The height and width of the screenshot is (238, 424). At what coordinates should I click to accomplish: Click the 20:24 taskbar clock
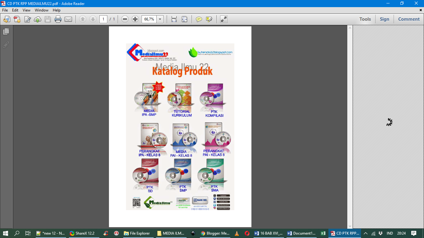[401, 233]
